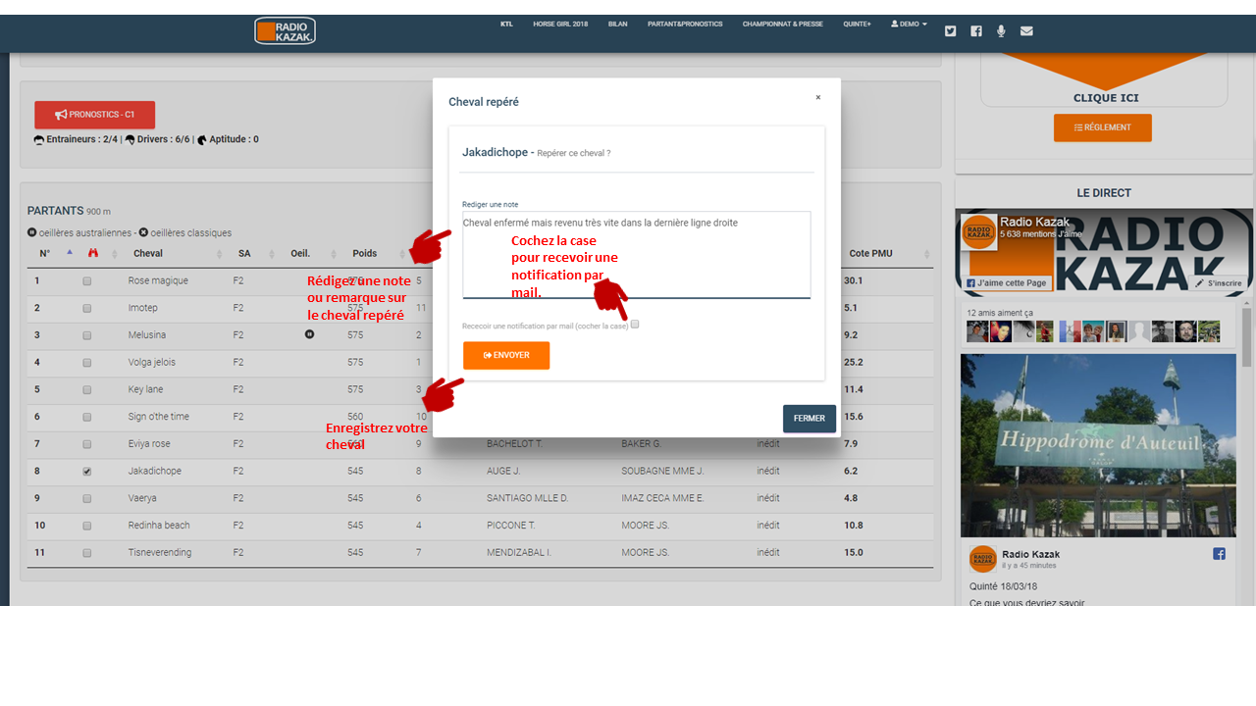This screenshot has height=706, width=1256.
Task: Check the box for Tisneverending
Action: pos(87,553)
